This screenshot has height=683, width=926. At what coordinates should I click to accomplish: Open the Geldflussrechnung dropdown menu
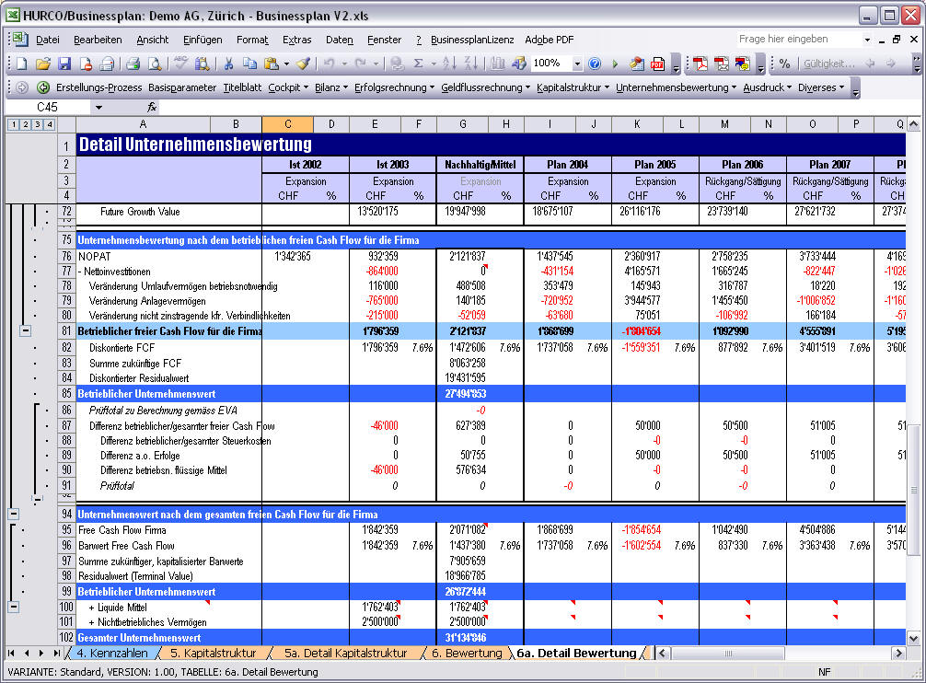pyautogui.click(x=485, y=88)
